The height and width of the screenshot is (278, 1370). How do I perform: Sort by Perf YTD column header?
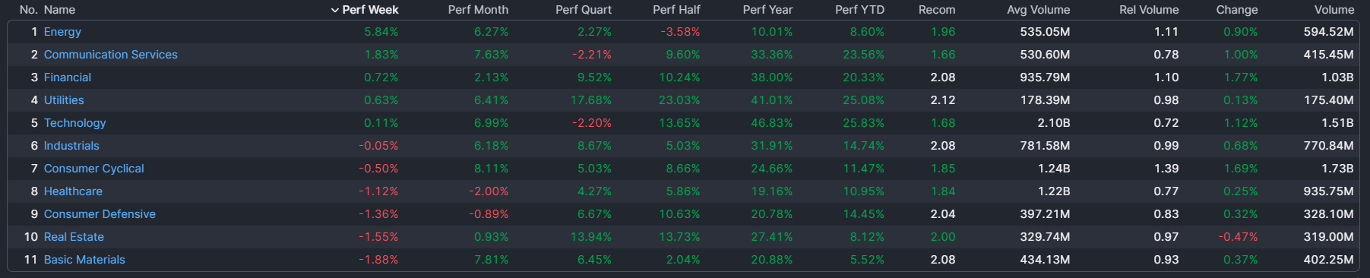pyautogui.click(x=859, y=10)
